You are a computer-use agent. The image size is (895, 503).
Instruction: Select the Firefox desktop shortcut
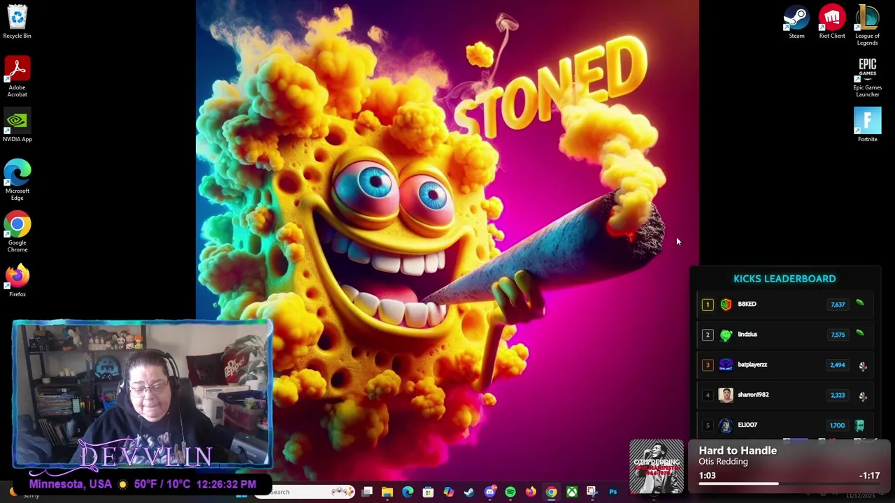(x=17, y=281)
